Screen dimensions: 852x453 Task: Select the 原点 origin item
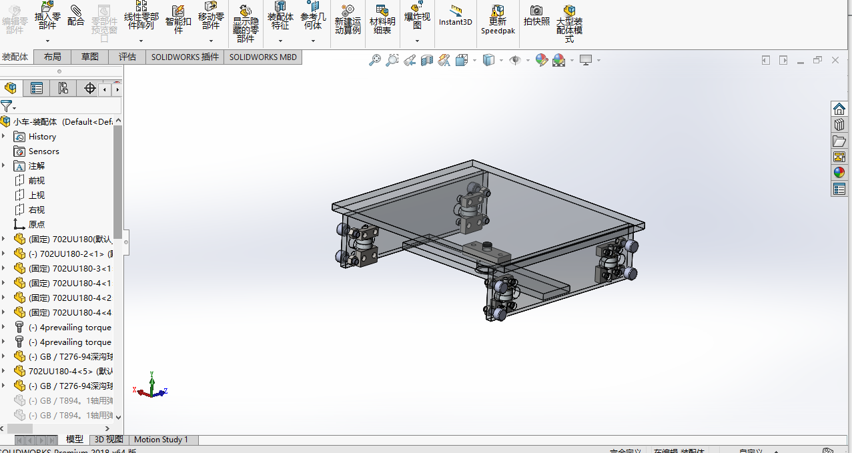point(30,225)
